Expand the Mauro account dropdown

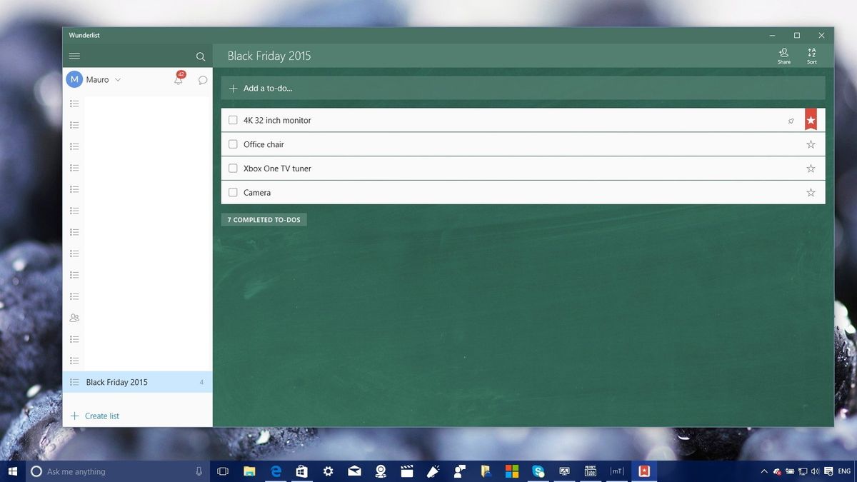(117, 79)
